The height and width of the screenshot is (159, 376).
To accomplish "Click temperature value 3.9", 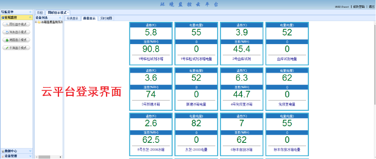I will [x=241, y=33].
